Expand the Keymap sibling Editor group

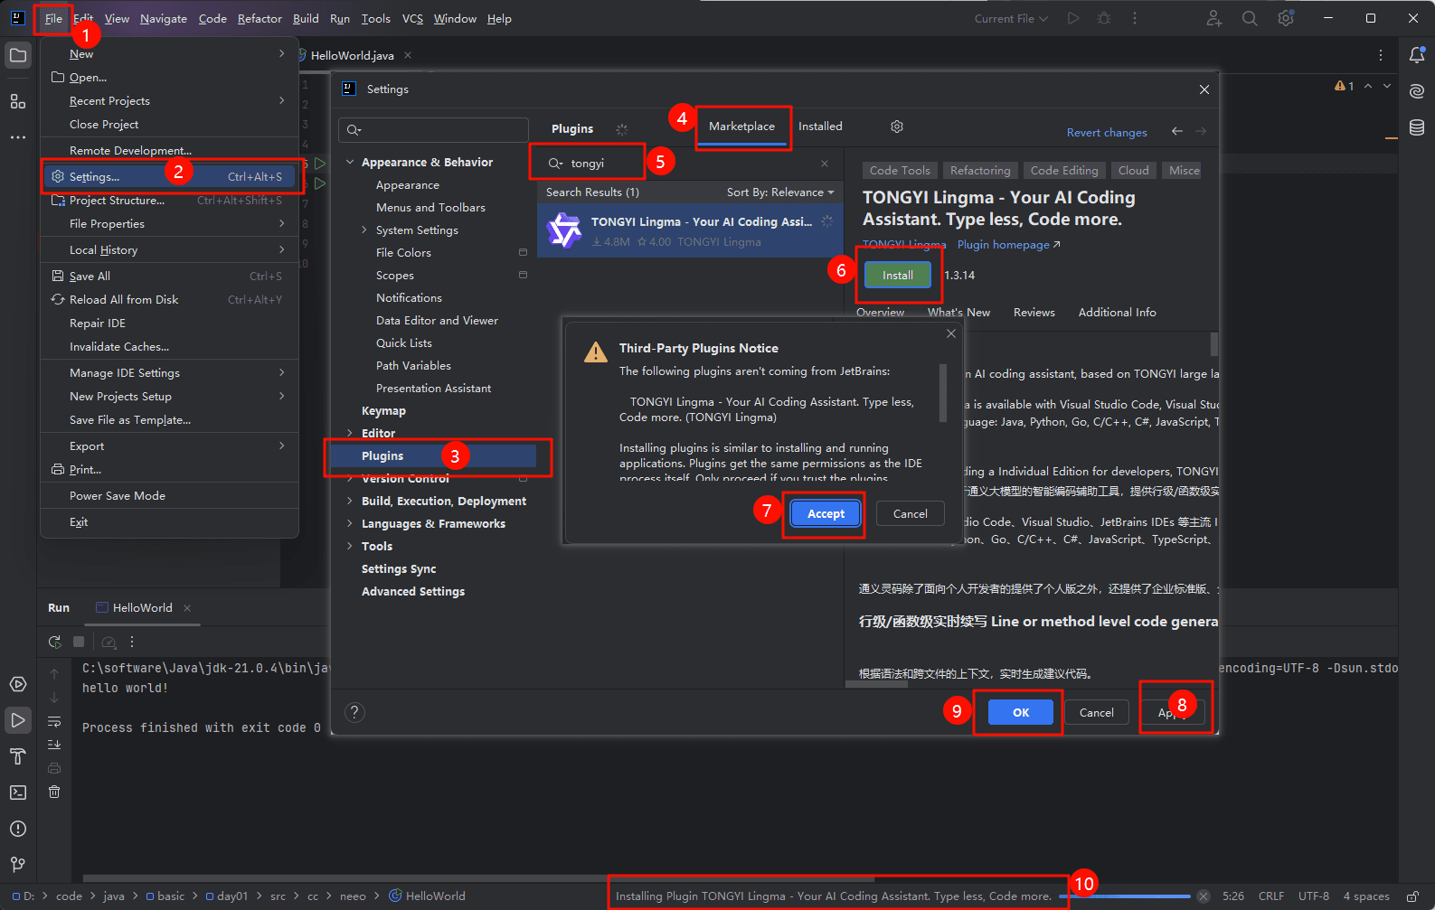coord(350,434)
